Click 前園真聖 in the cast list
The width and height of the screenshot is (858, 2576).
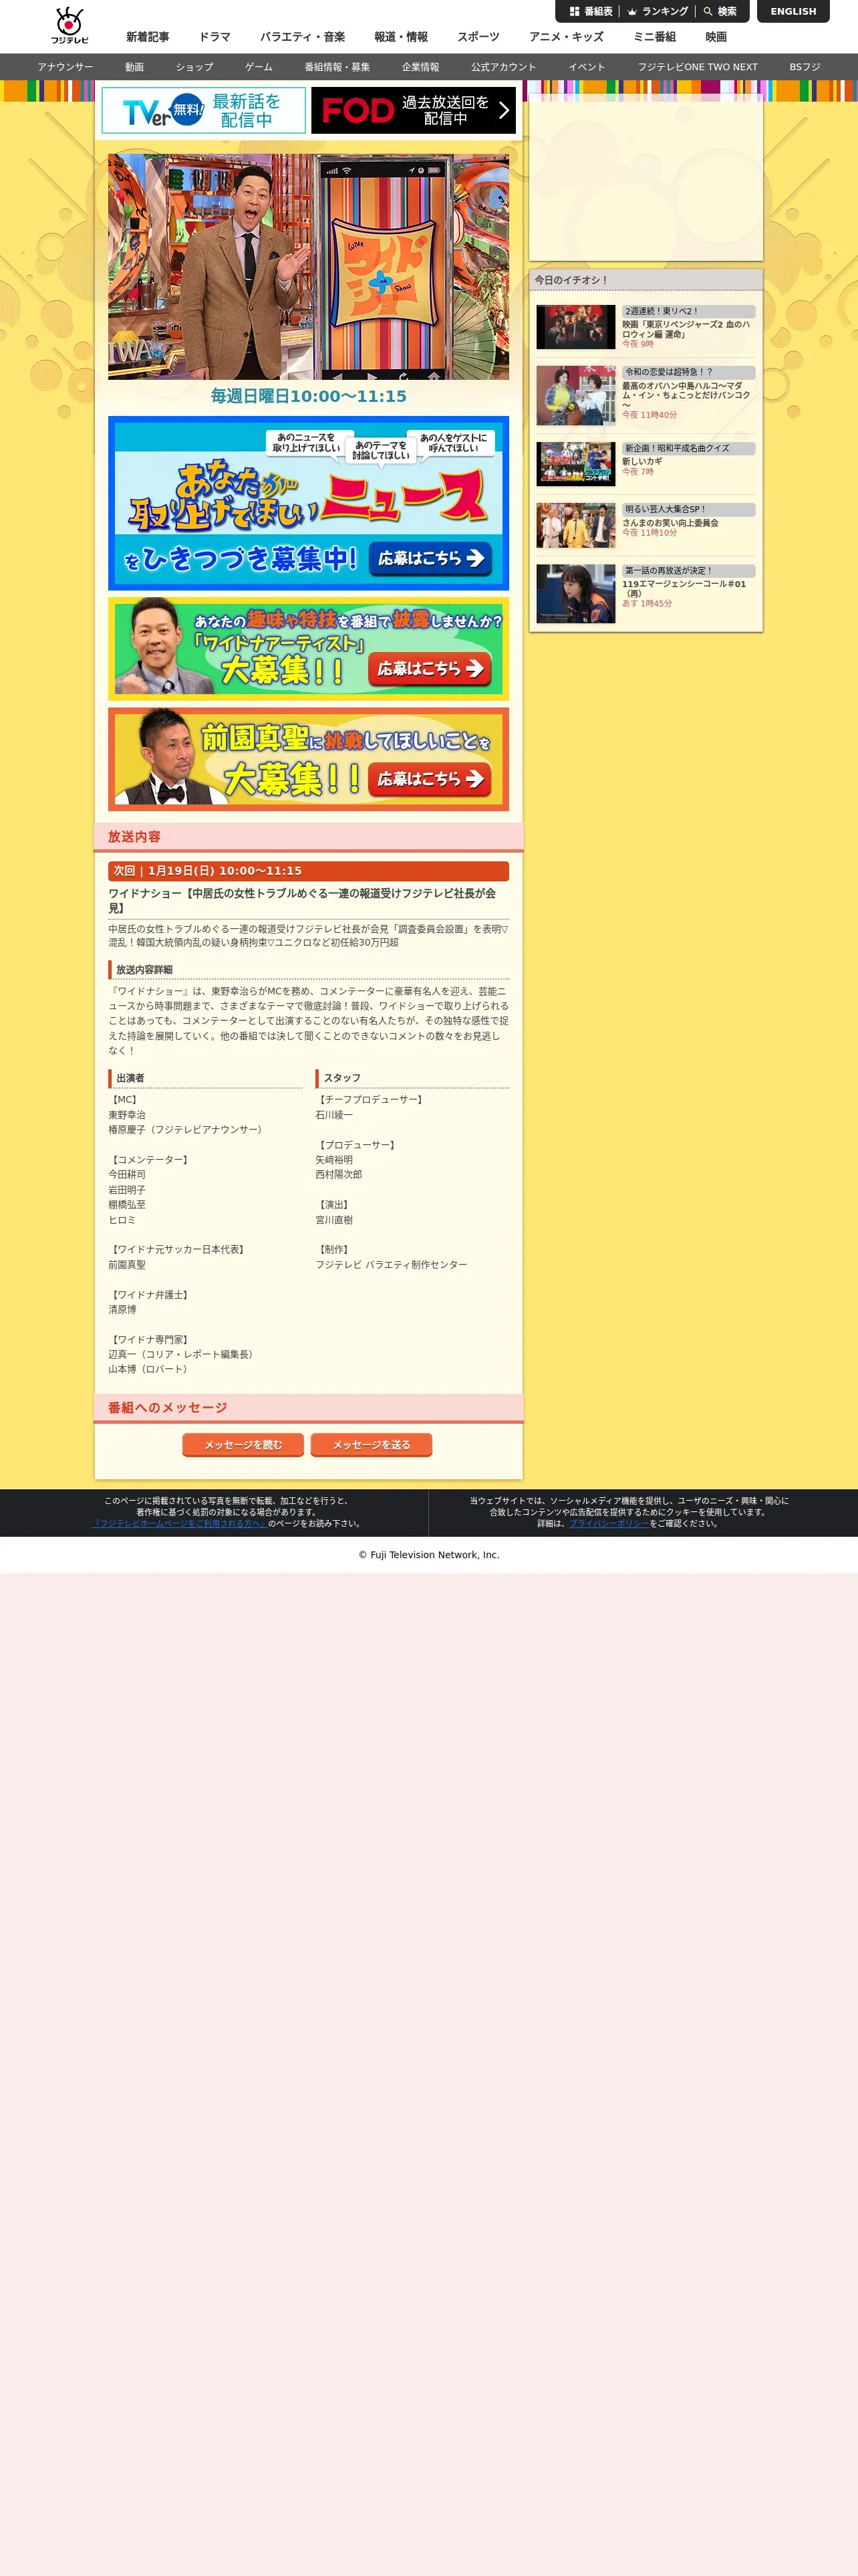pos(127,1264)
